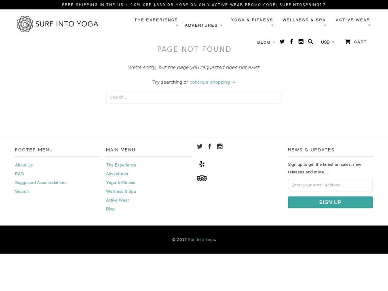Open the Facebook icon in header

[291, 42]
